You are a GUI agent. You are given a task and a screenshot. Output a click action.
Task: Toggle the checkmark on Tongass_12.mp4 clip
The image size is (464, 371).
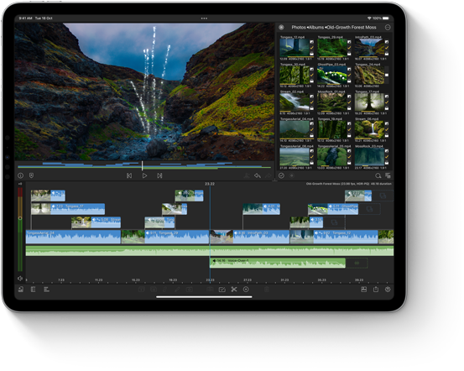[312, 48]
